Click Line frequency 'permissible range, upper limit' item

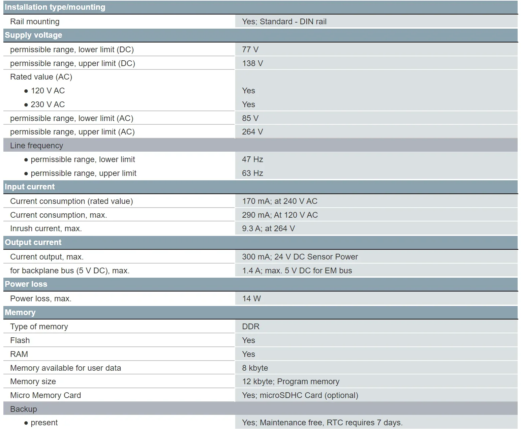80,173
